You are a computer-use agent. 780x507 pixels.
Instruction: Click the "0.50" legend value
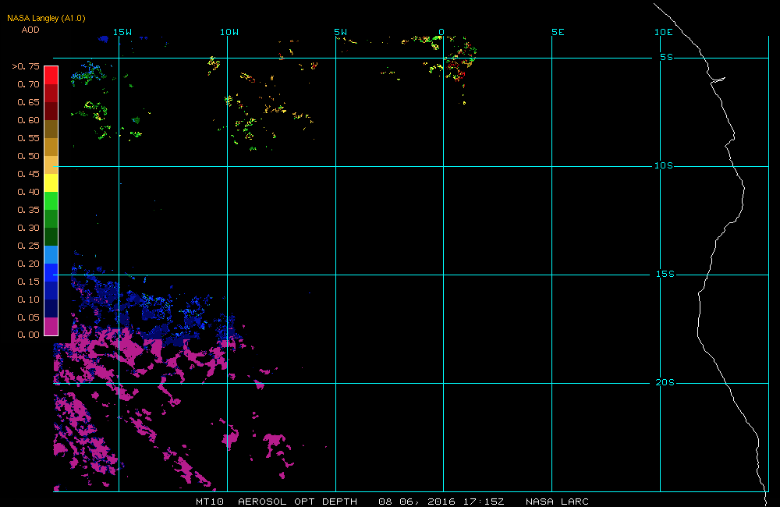tap(28, 156)
